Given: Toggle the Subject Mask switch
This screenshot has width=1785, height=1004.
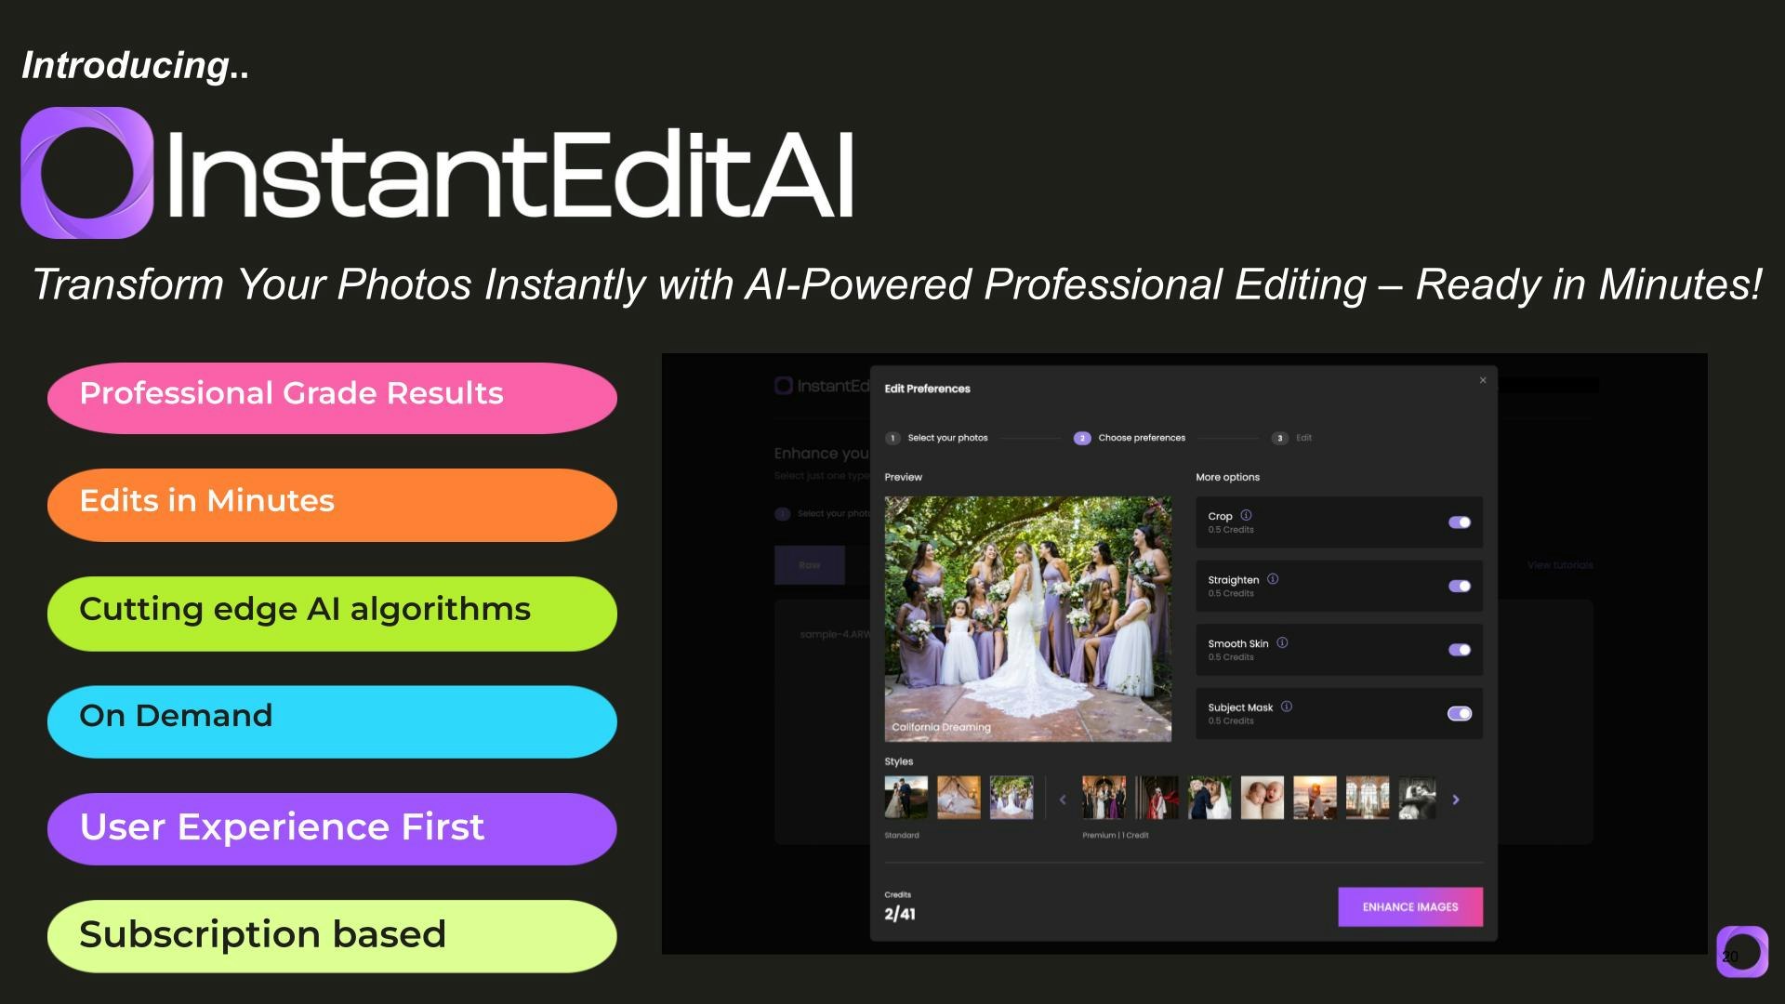Looking at the screenshot, I should (x=1459, y=714).
